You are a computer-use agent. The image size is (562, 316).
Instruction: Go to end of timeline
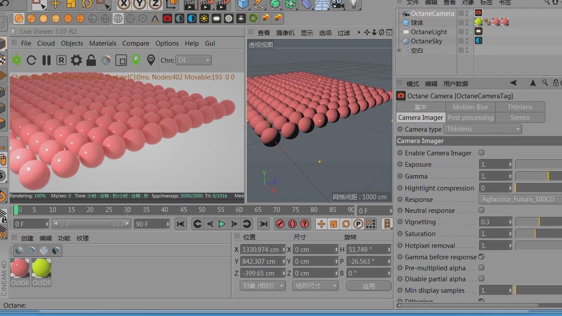263,224
